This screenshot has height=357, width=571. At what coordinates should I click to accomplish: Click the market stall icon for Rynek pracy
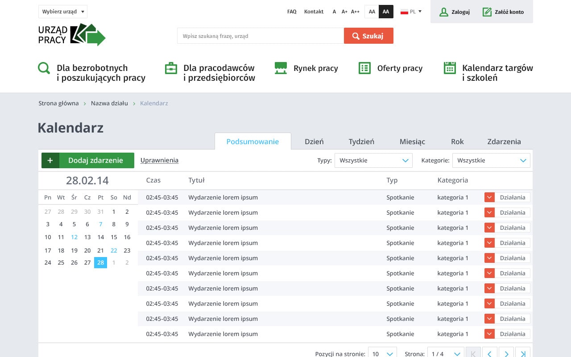281,68
